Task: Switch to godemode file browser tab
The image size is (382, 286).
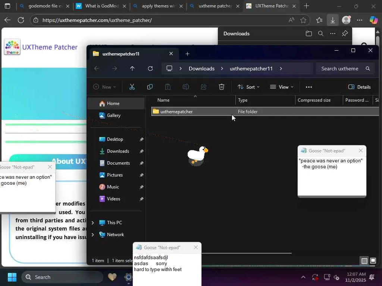Action: (44, 6)
